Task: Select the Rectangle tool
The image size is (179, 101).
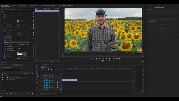Action: pos(37,81)
